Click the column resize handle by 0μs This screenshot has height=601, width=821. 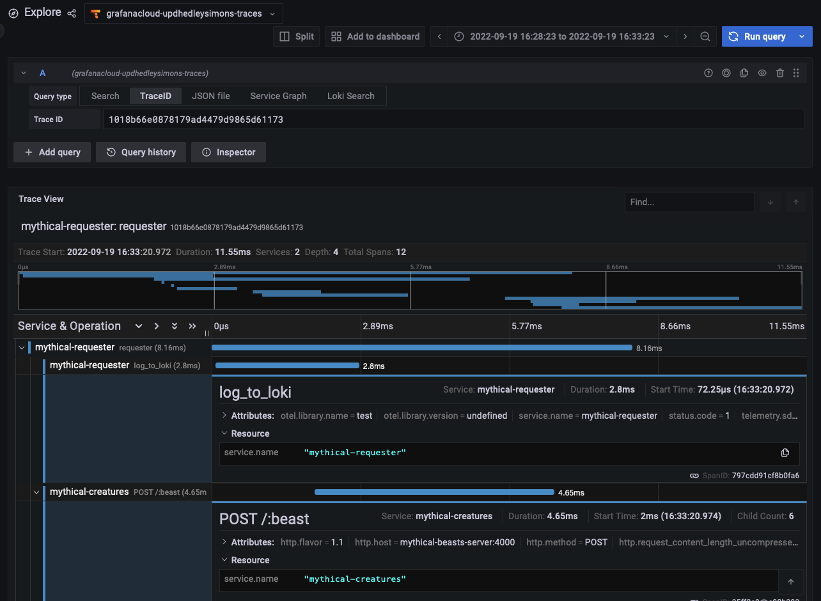pos(207,333)
